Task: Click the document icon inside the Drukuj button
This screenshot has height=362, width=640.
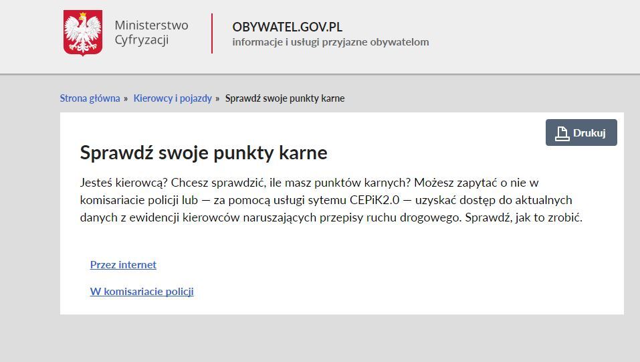Action: [562, 133]
